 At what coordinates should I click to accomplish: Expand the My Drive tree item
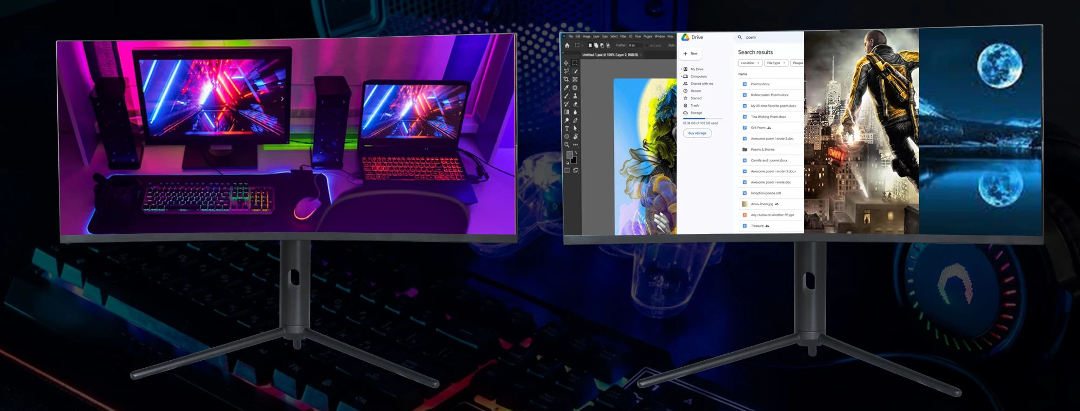click(x=681, y=69)
